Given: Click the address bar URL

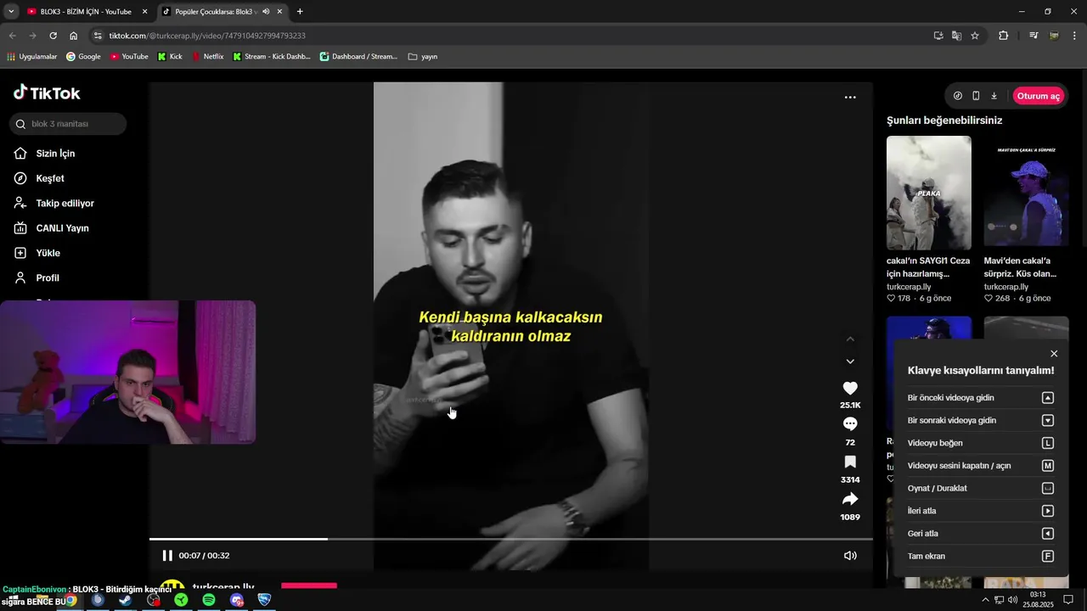Looking at the screenshot, I should click(207, 36).
